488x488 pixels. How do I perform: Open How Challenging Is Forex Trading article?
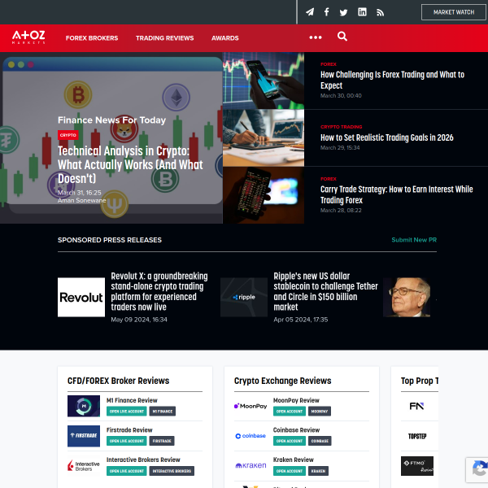pos(392,80)
